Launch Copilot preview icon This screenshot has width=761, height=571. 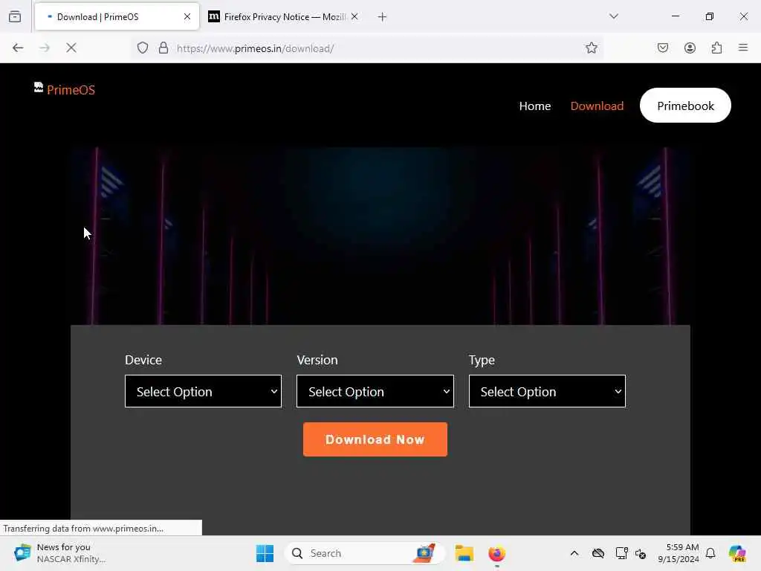[x=737, y=553]
